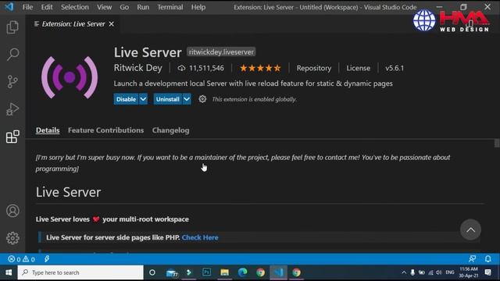Switch to the Details tab

point(48,130)
